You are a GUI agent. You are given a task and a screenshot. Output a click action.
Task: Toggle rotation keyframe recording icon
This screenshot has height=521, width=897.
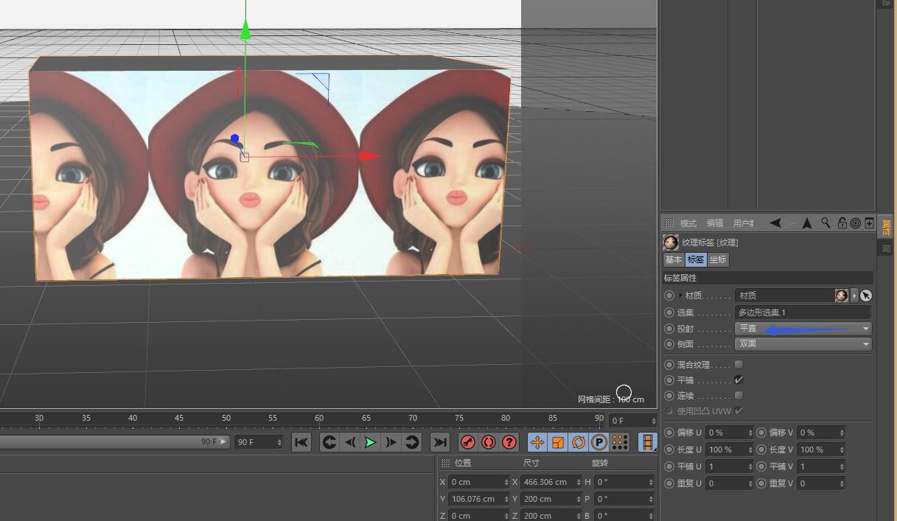coord(579,442)
